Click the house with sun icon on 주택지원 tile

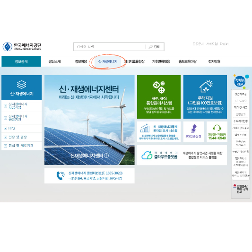click(206, 86)
